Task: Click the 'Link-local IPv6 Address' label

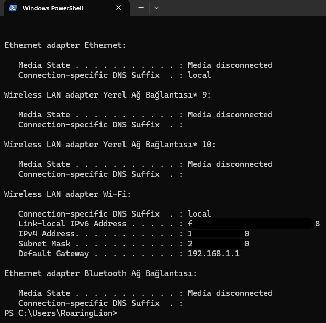Action: click(x=72, y=224)
